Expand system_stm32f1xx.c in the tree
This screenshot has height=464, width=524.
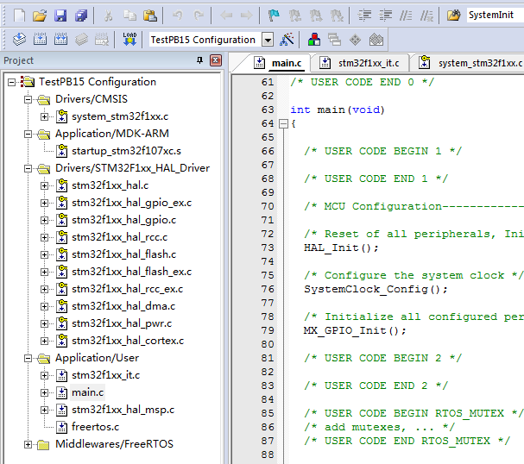(x=44, y=116)
